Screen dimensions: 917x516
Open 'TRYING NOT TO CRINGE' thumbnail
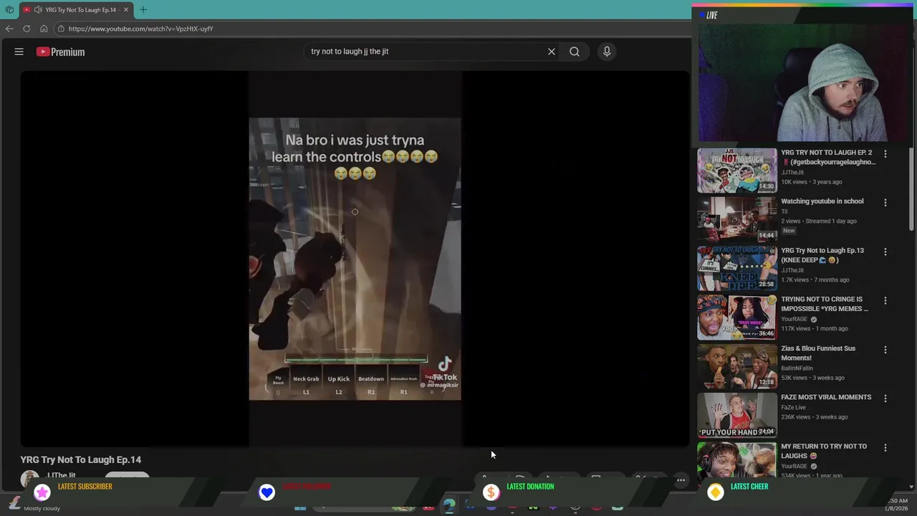pos(737,317)
